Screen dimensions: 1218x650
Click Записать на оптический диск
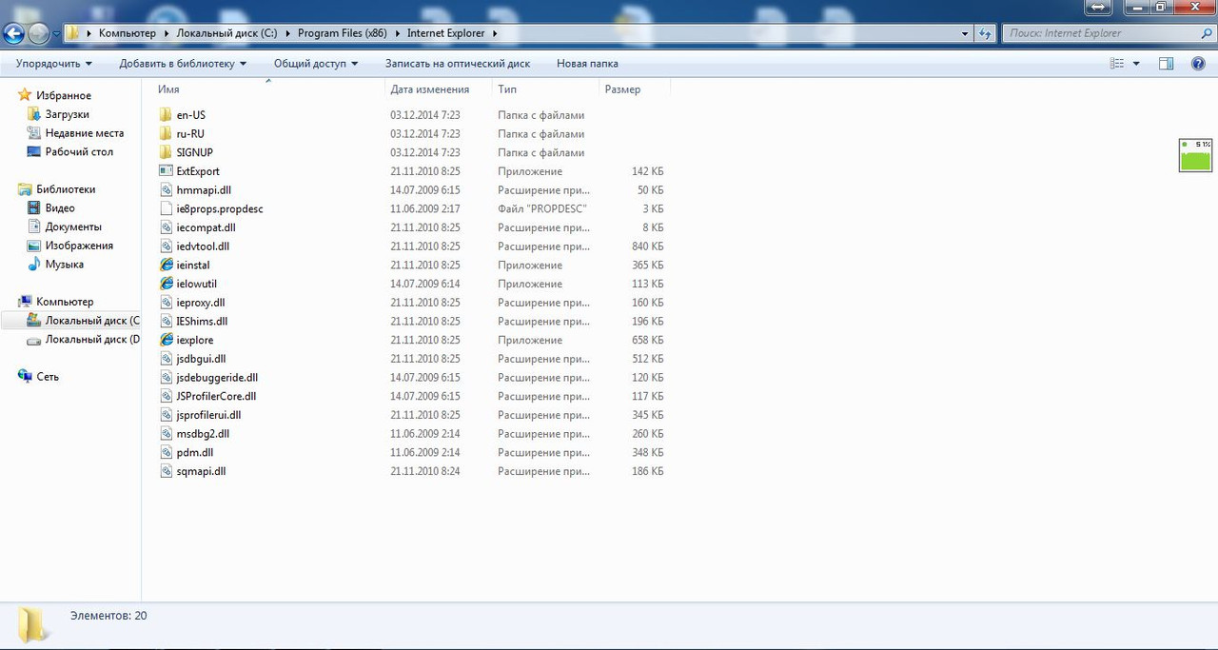coord(458,64)
